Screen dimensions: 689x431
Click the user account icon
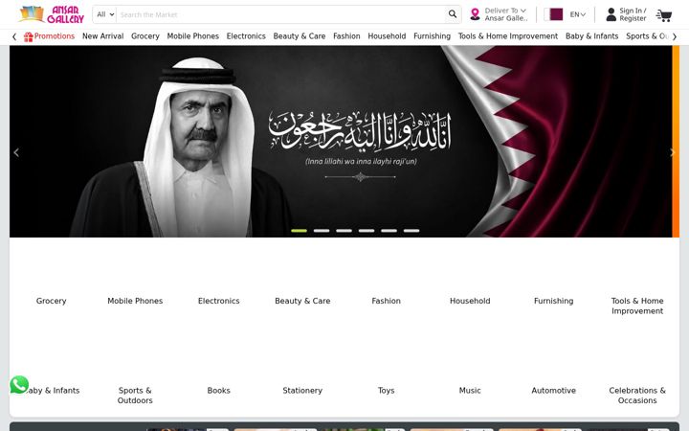[x=611, y=14]
